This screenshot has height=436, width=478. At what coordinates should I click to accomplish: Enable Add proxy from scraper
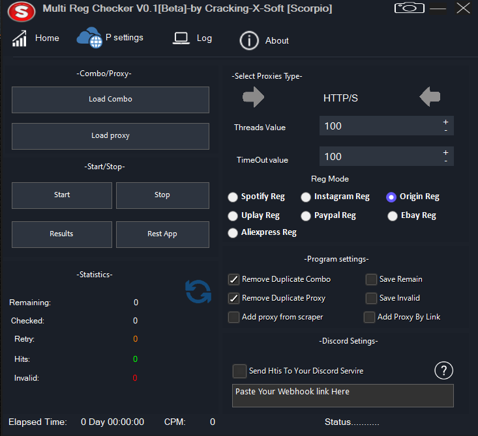pos(234,317)
